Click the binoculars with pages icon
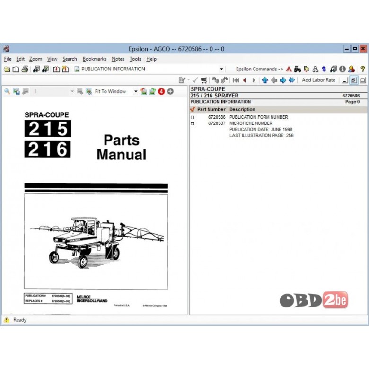 (333, 69)
